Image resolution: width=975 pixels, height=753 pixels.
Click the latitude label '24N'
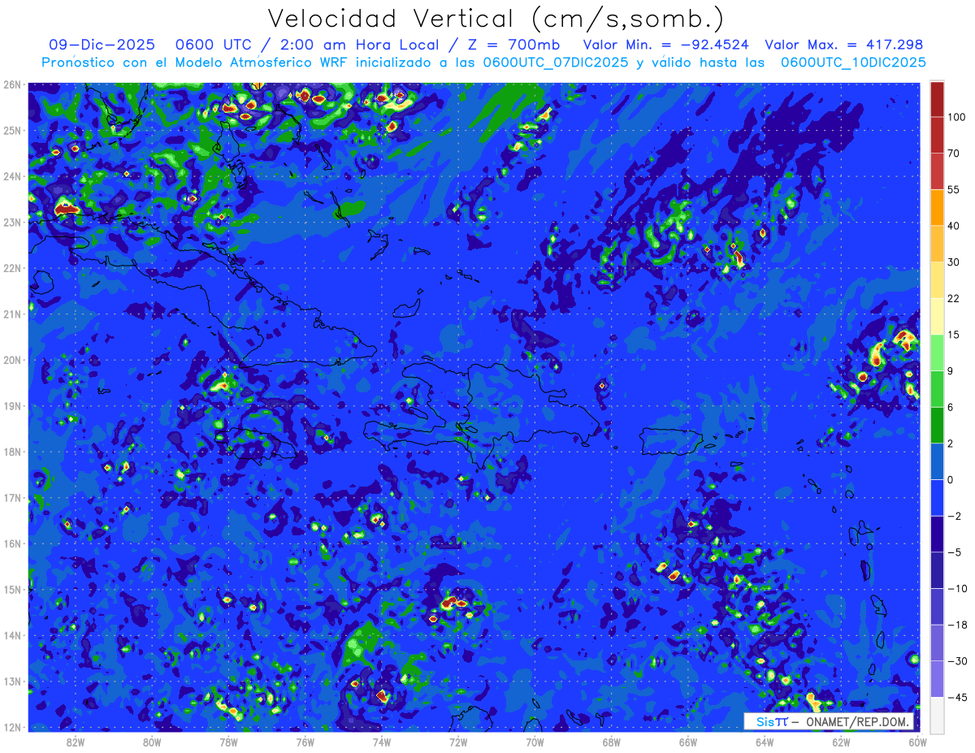[12, 176]
